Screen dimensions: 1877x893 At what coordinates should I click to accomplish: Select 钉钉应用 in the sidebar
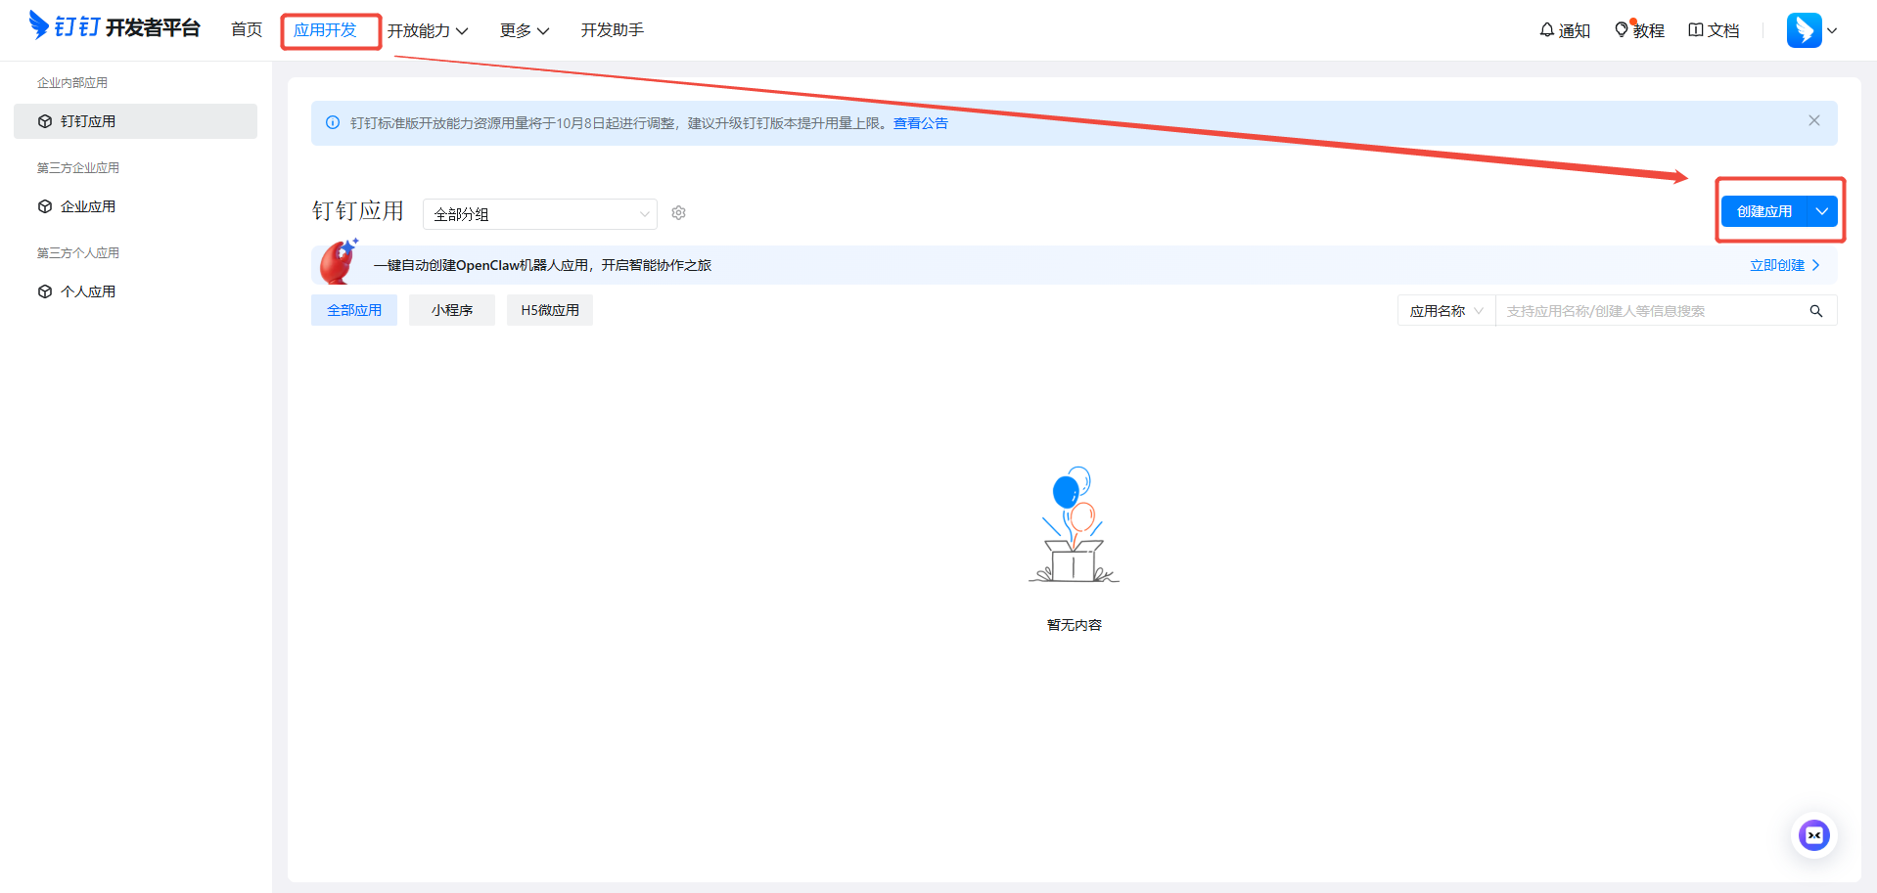135,121
